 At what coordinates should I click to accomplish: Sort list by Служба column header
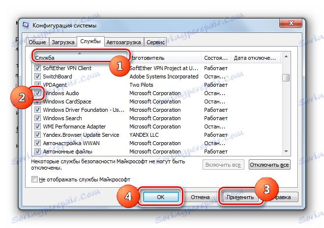(80, 57)
